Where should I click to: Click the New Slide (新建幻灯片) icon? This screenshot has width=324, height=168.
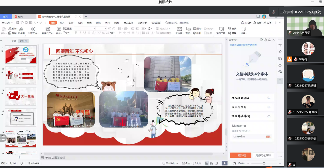(48, 29)
